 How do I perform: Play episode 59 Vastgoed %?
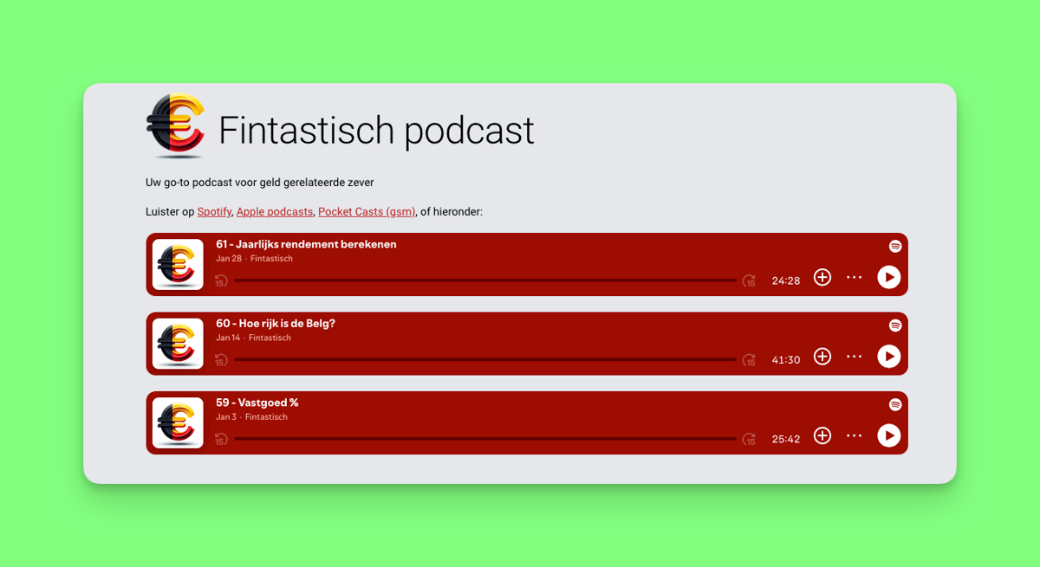tap(888, 435)
